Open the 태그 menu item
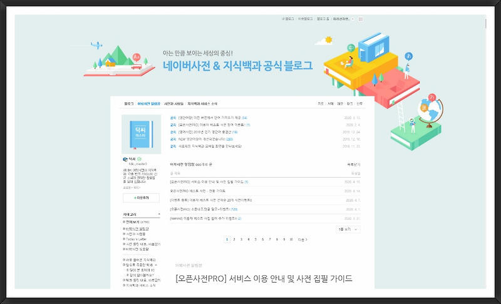The image size is (501, 304). coord(350,104)
